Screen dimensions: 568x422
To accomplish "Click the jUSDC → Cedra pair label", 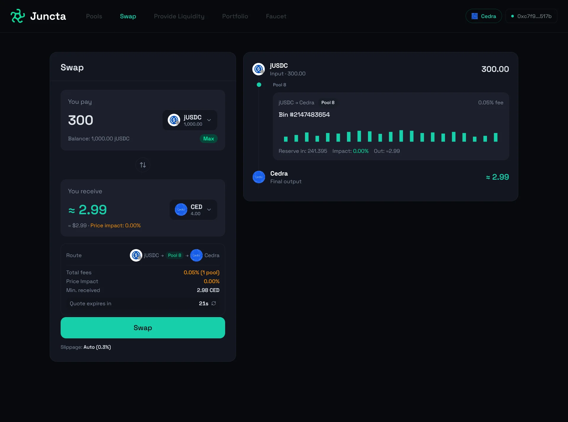I will [x=296, y=103].
